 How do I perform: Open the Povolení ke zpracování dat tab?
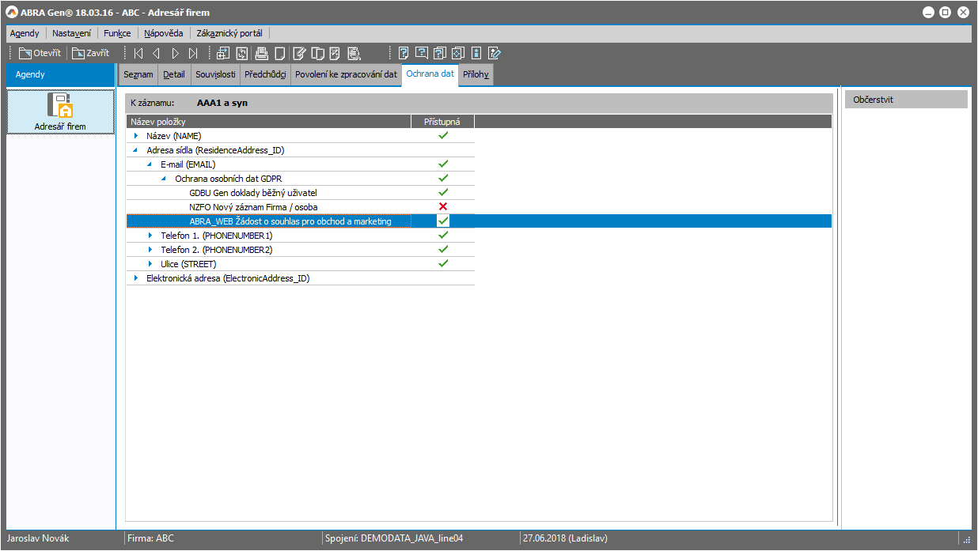coord(346,74)
